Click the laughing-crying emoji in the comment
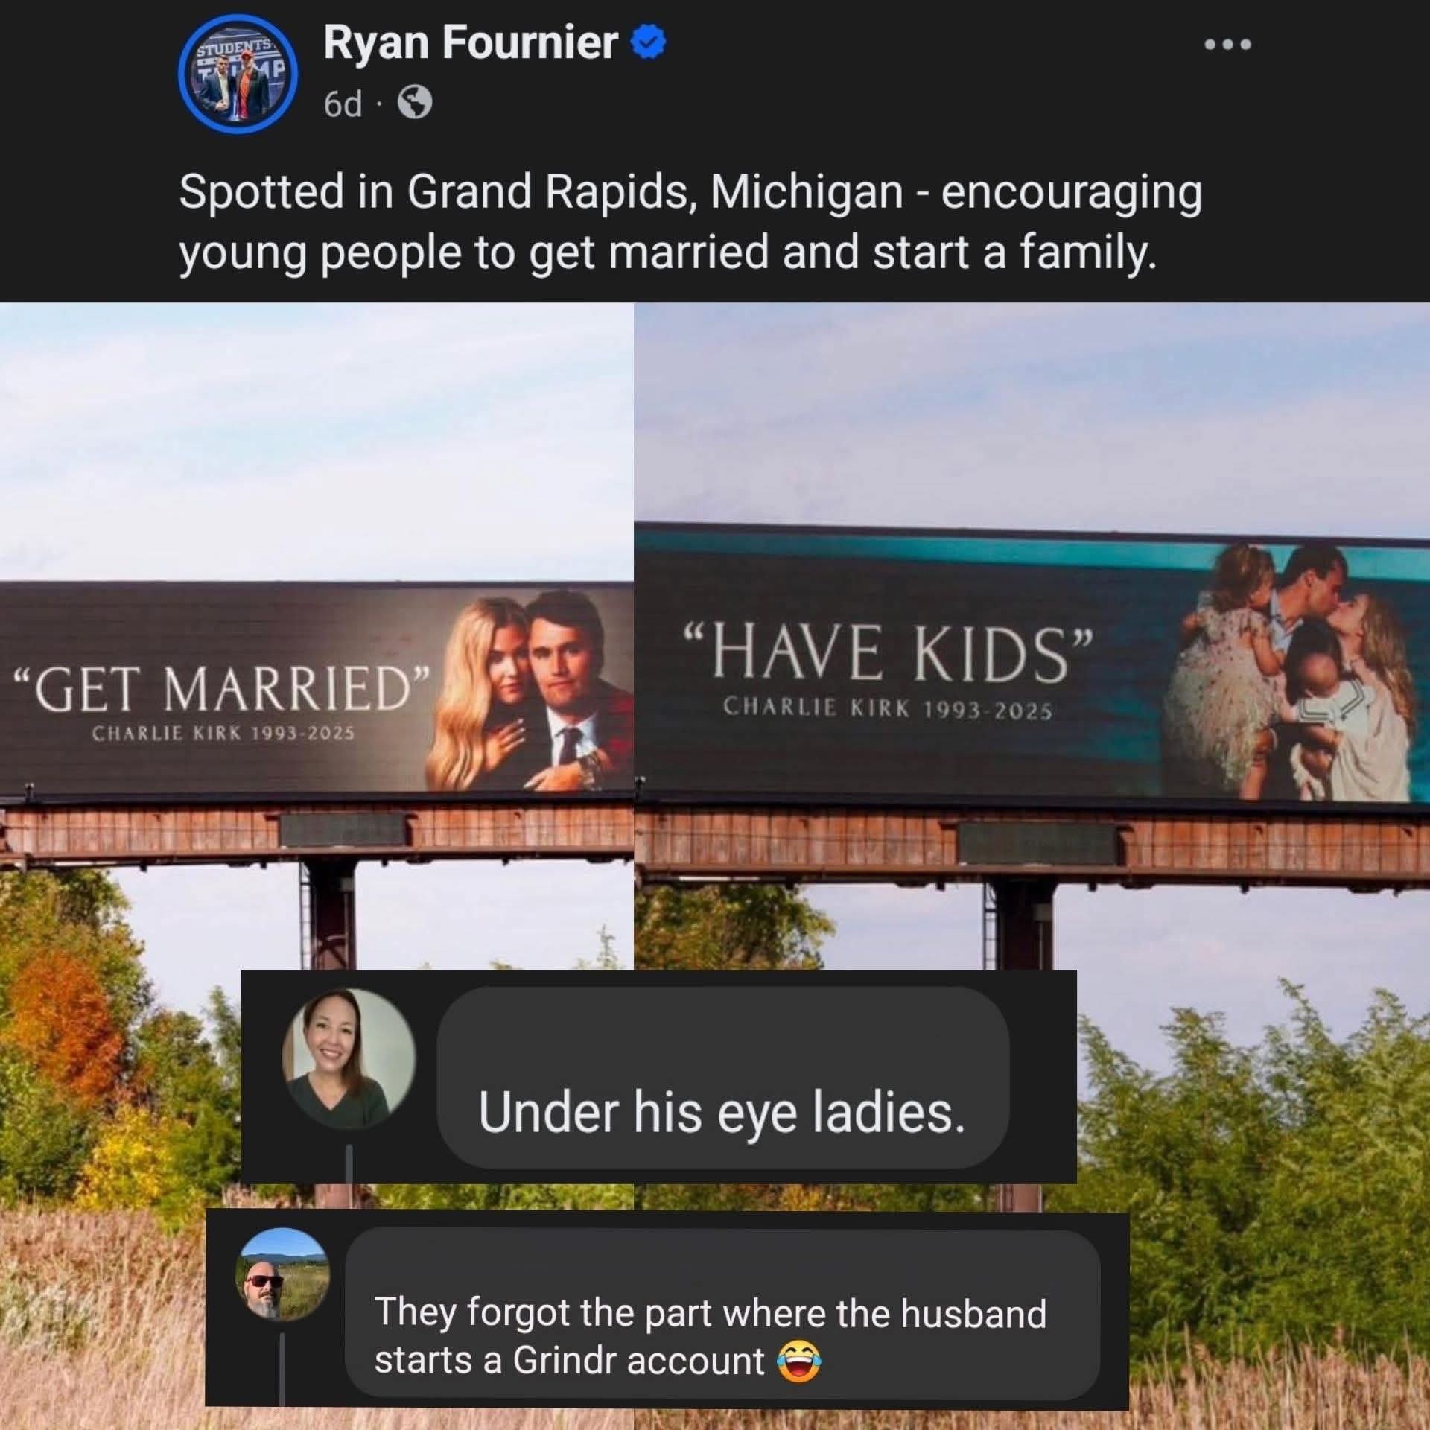The width and height of the screenshot is (1430, 1430). pos(798,1361)
